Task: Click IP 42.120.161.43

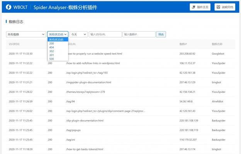Action: click(x=187, y=111)
